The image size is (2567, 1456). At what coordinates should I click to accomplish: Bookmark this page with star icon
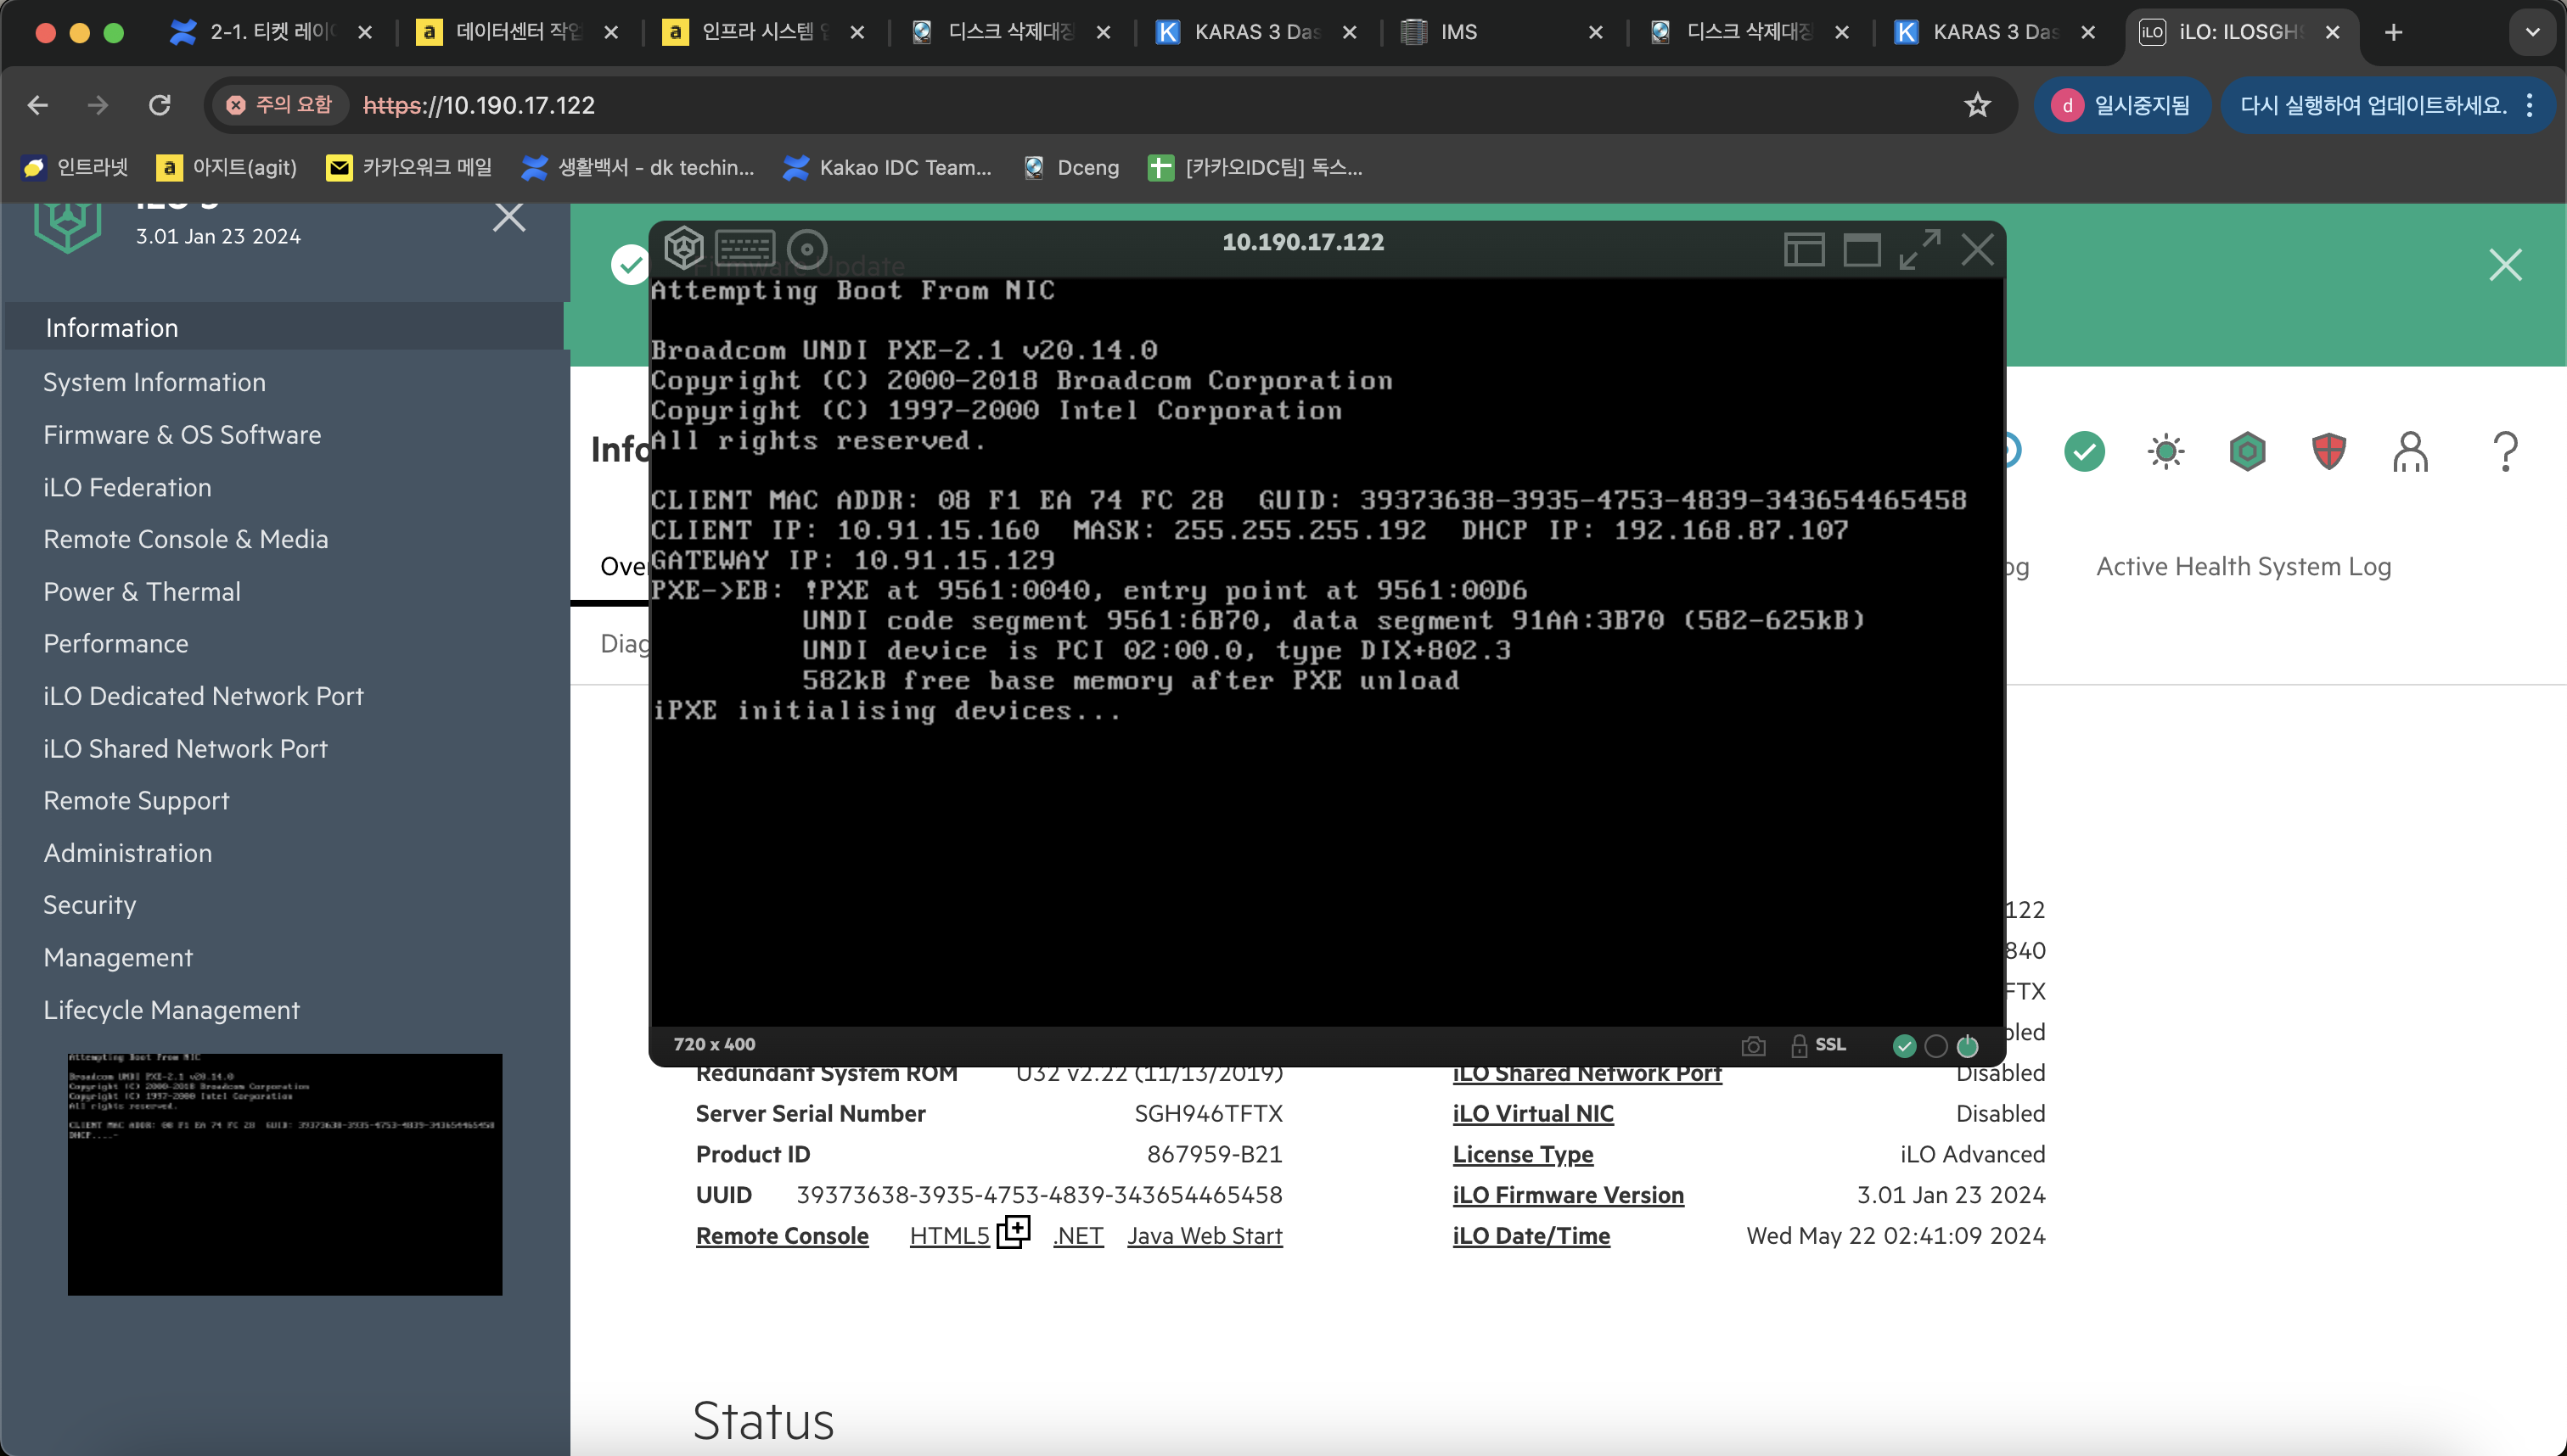1977,105
